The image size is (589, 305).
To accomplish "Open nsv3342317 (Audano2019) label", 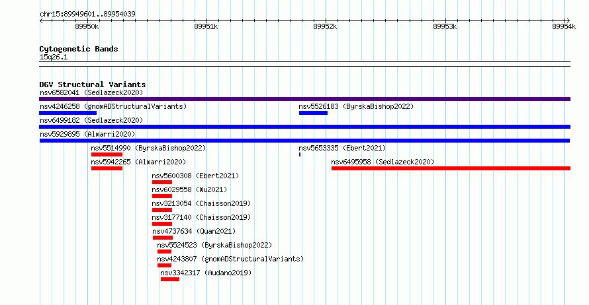I will [206, 273].
